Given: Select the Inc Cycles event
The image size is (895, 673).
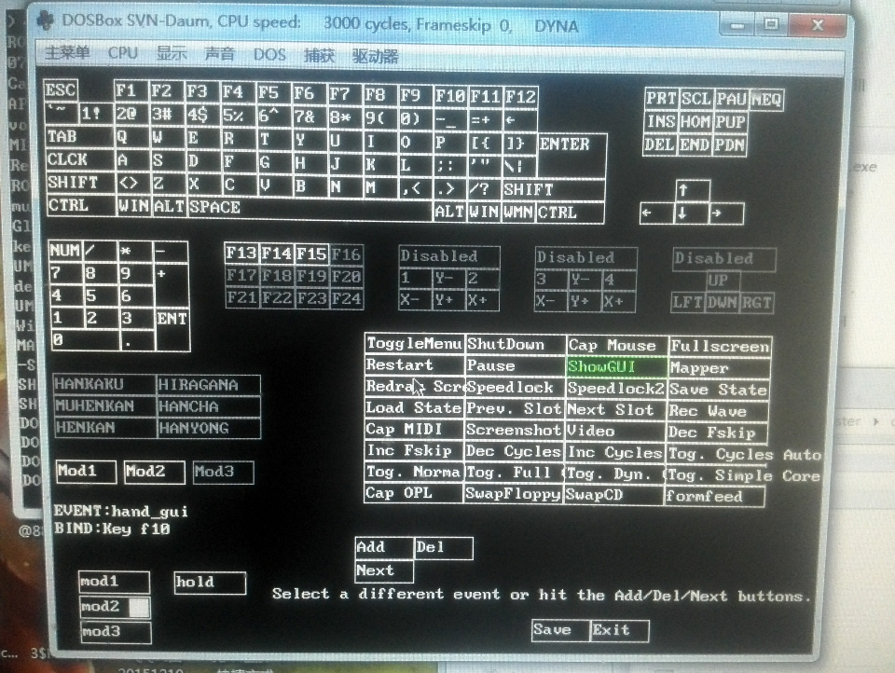Looking at the screenshot, I should click(x=614, y=453).
